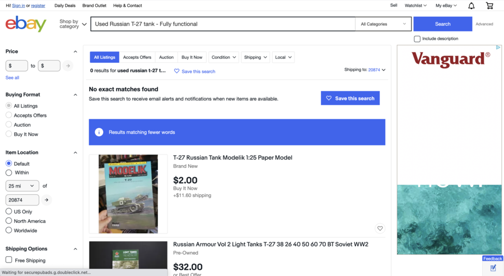The height and width of the screenshot is (276, 504).
Task: Select the Buy It Now radio button
Action: (x=8, y=134)
